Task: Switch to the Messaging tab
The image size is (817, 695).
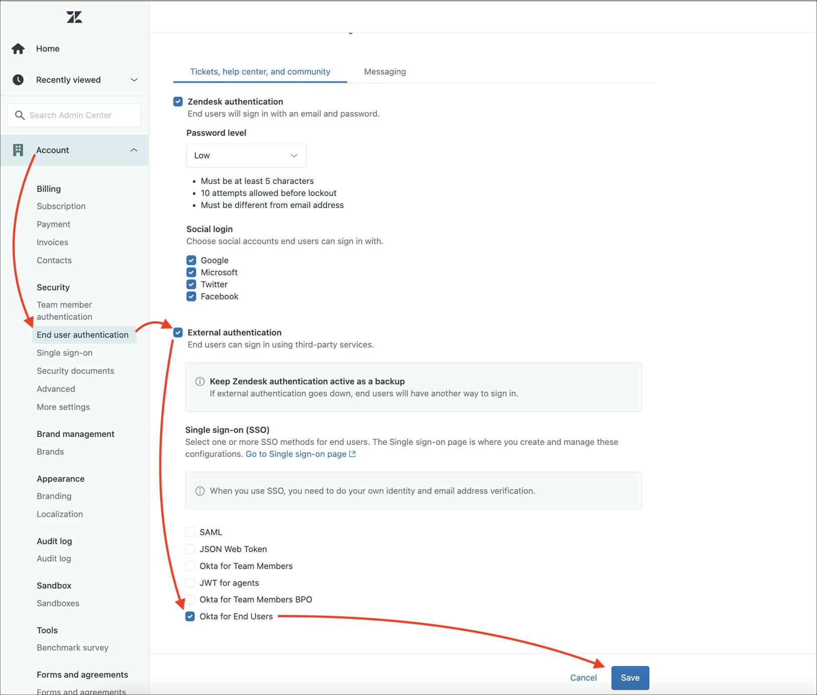Action: click(384, 72)
